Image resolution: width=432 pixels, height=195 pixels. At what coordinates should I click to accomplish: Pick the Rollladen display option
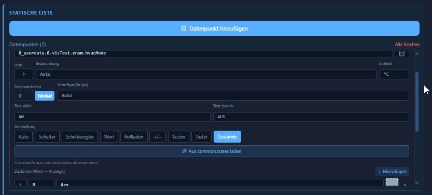point(134,137)
